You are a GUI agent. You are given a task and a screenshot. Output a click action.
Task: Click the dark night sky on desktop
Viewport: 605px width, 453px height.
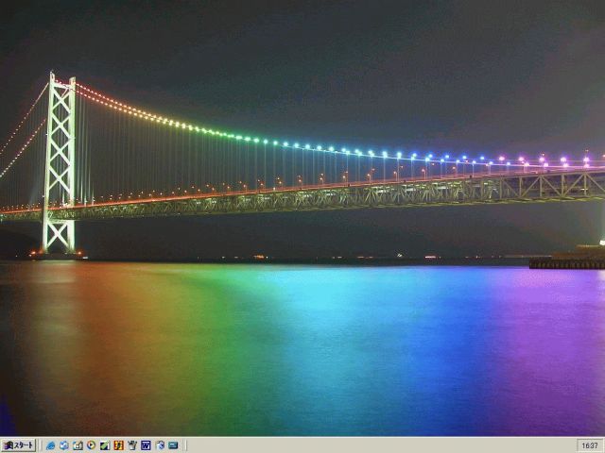(331, 57)
